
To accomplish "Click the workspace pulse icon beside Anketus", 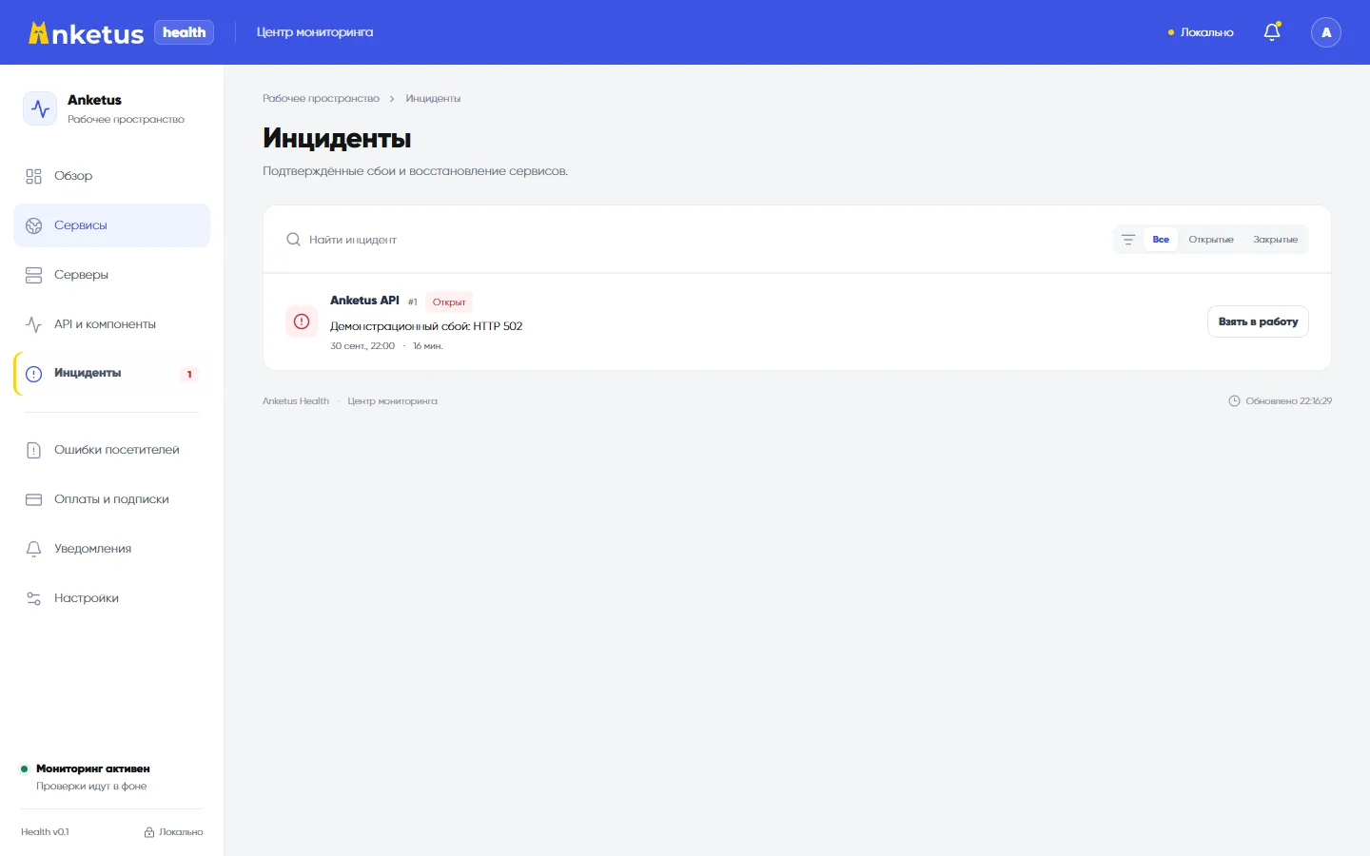I will pyautogui.click(x=40, y=109).
